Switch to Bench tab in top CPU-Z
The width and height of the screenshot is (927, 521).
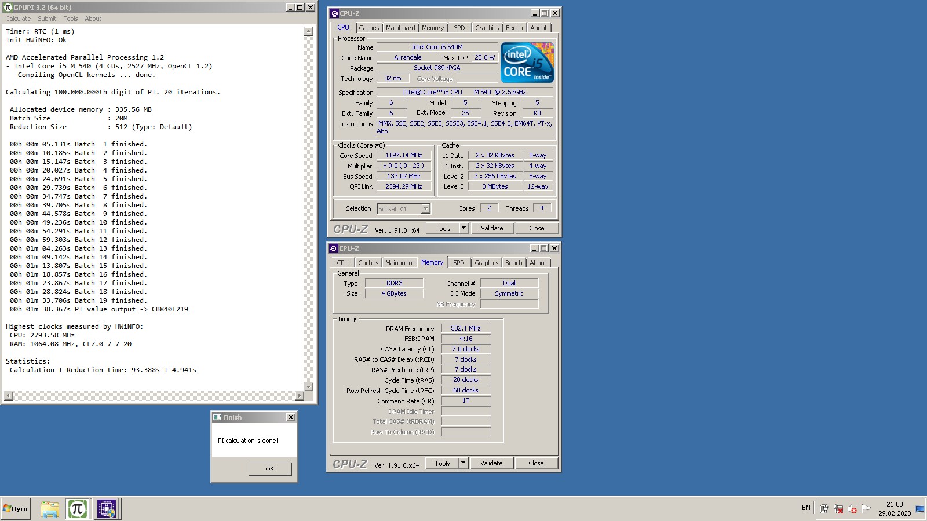(x=514, y=28)
